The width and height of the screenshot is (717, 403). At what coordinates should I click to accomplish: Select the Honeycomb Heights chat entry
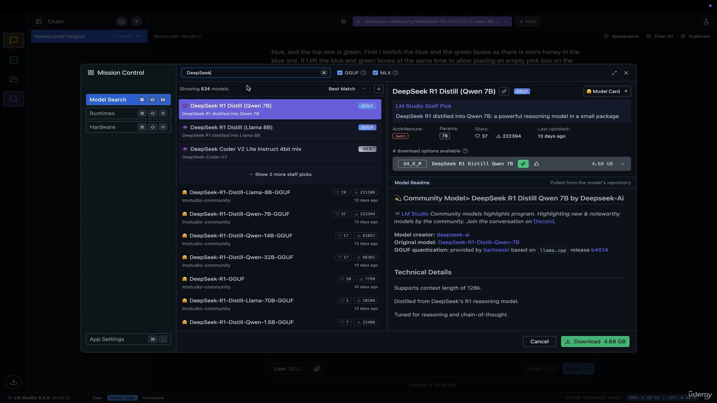(89, 36)
